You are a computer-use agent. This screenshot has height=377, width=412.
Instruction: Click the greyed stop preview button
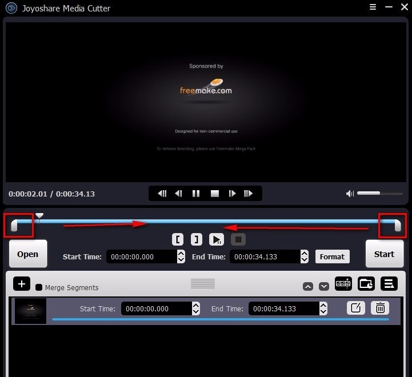(238, 239)
